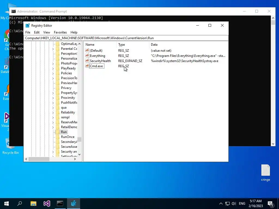279x209 pixels.
Task: Open Visual Studio from the taskbar
Action: pyautogui.click(x=47, y=204)
